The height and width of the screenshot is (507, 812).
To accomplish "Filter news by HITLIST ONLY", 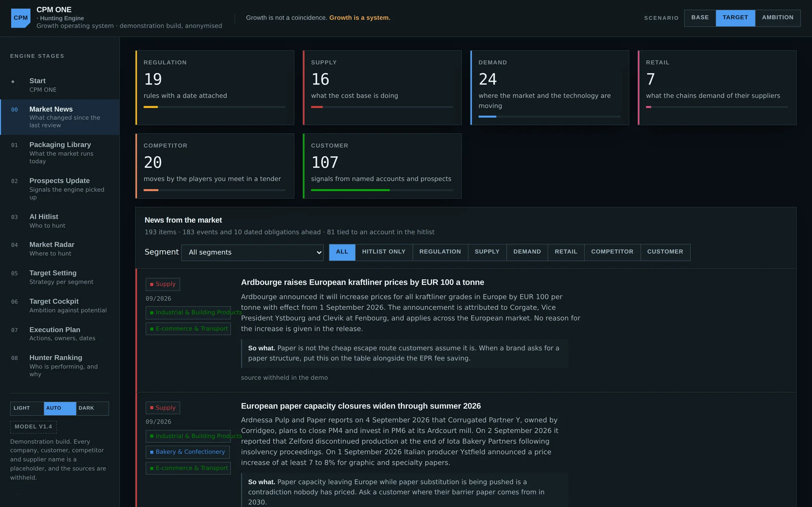I will [384, 252].
